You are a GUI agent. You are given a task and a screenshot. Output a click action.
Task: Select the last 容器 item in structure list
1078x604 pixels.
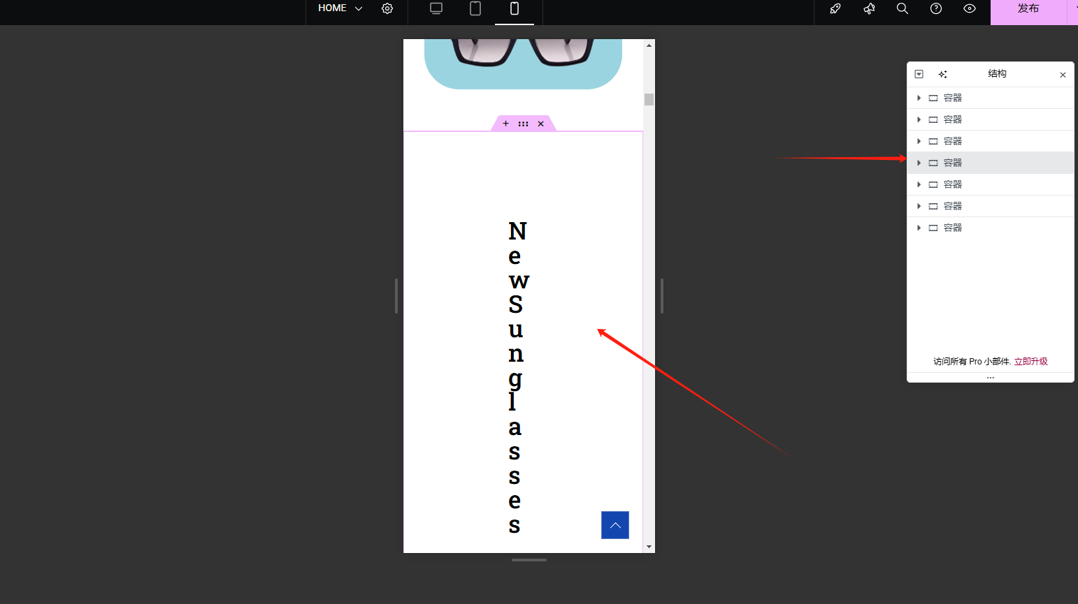952,228
